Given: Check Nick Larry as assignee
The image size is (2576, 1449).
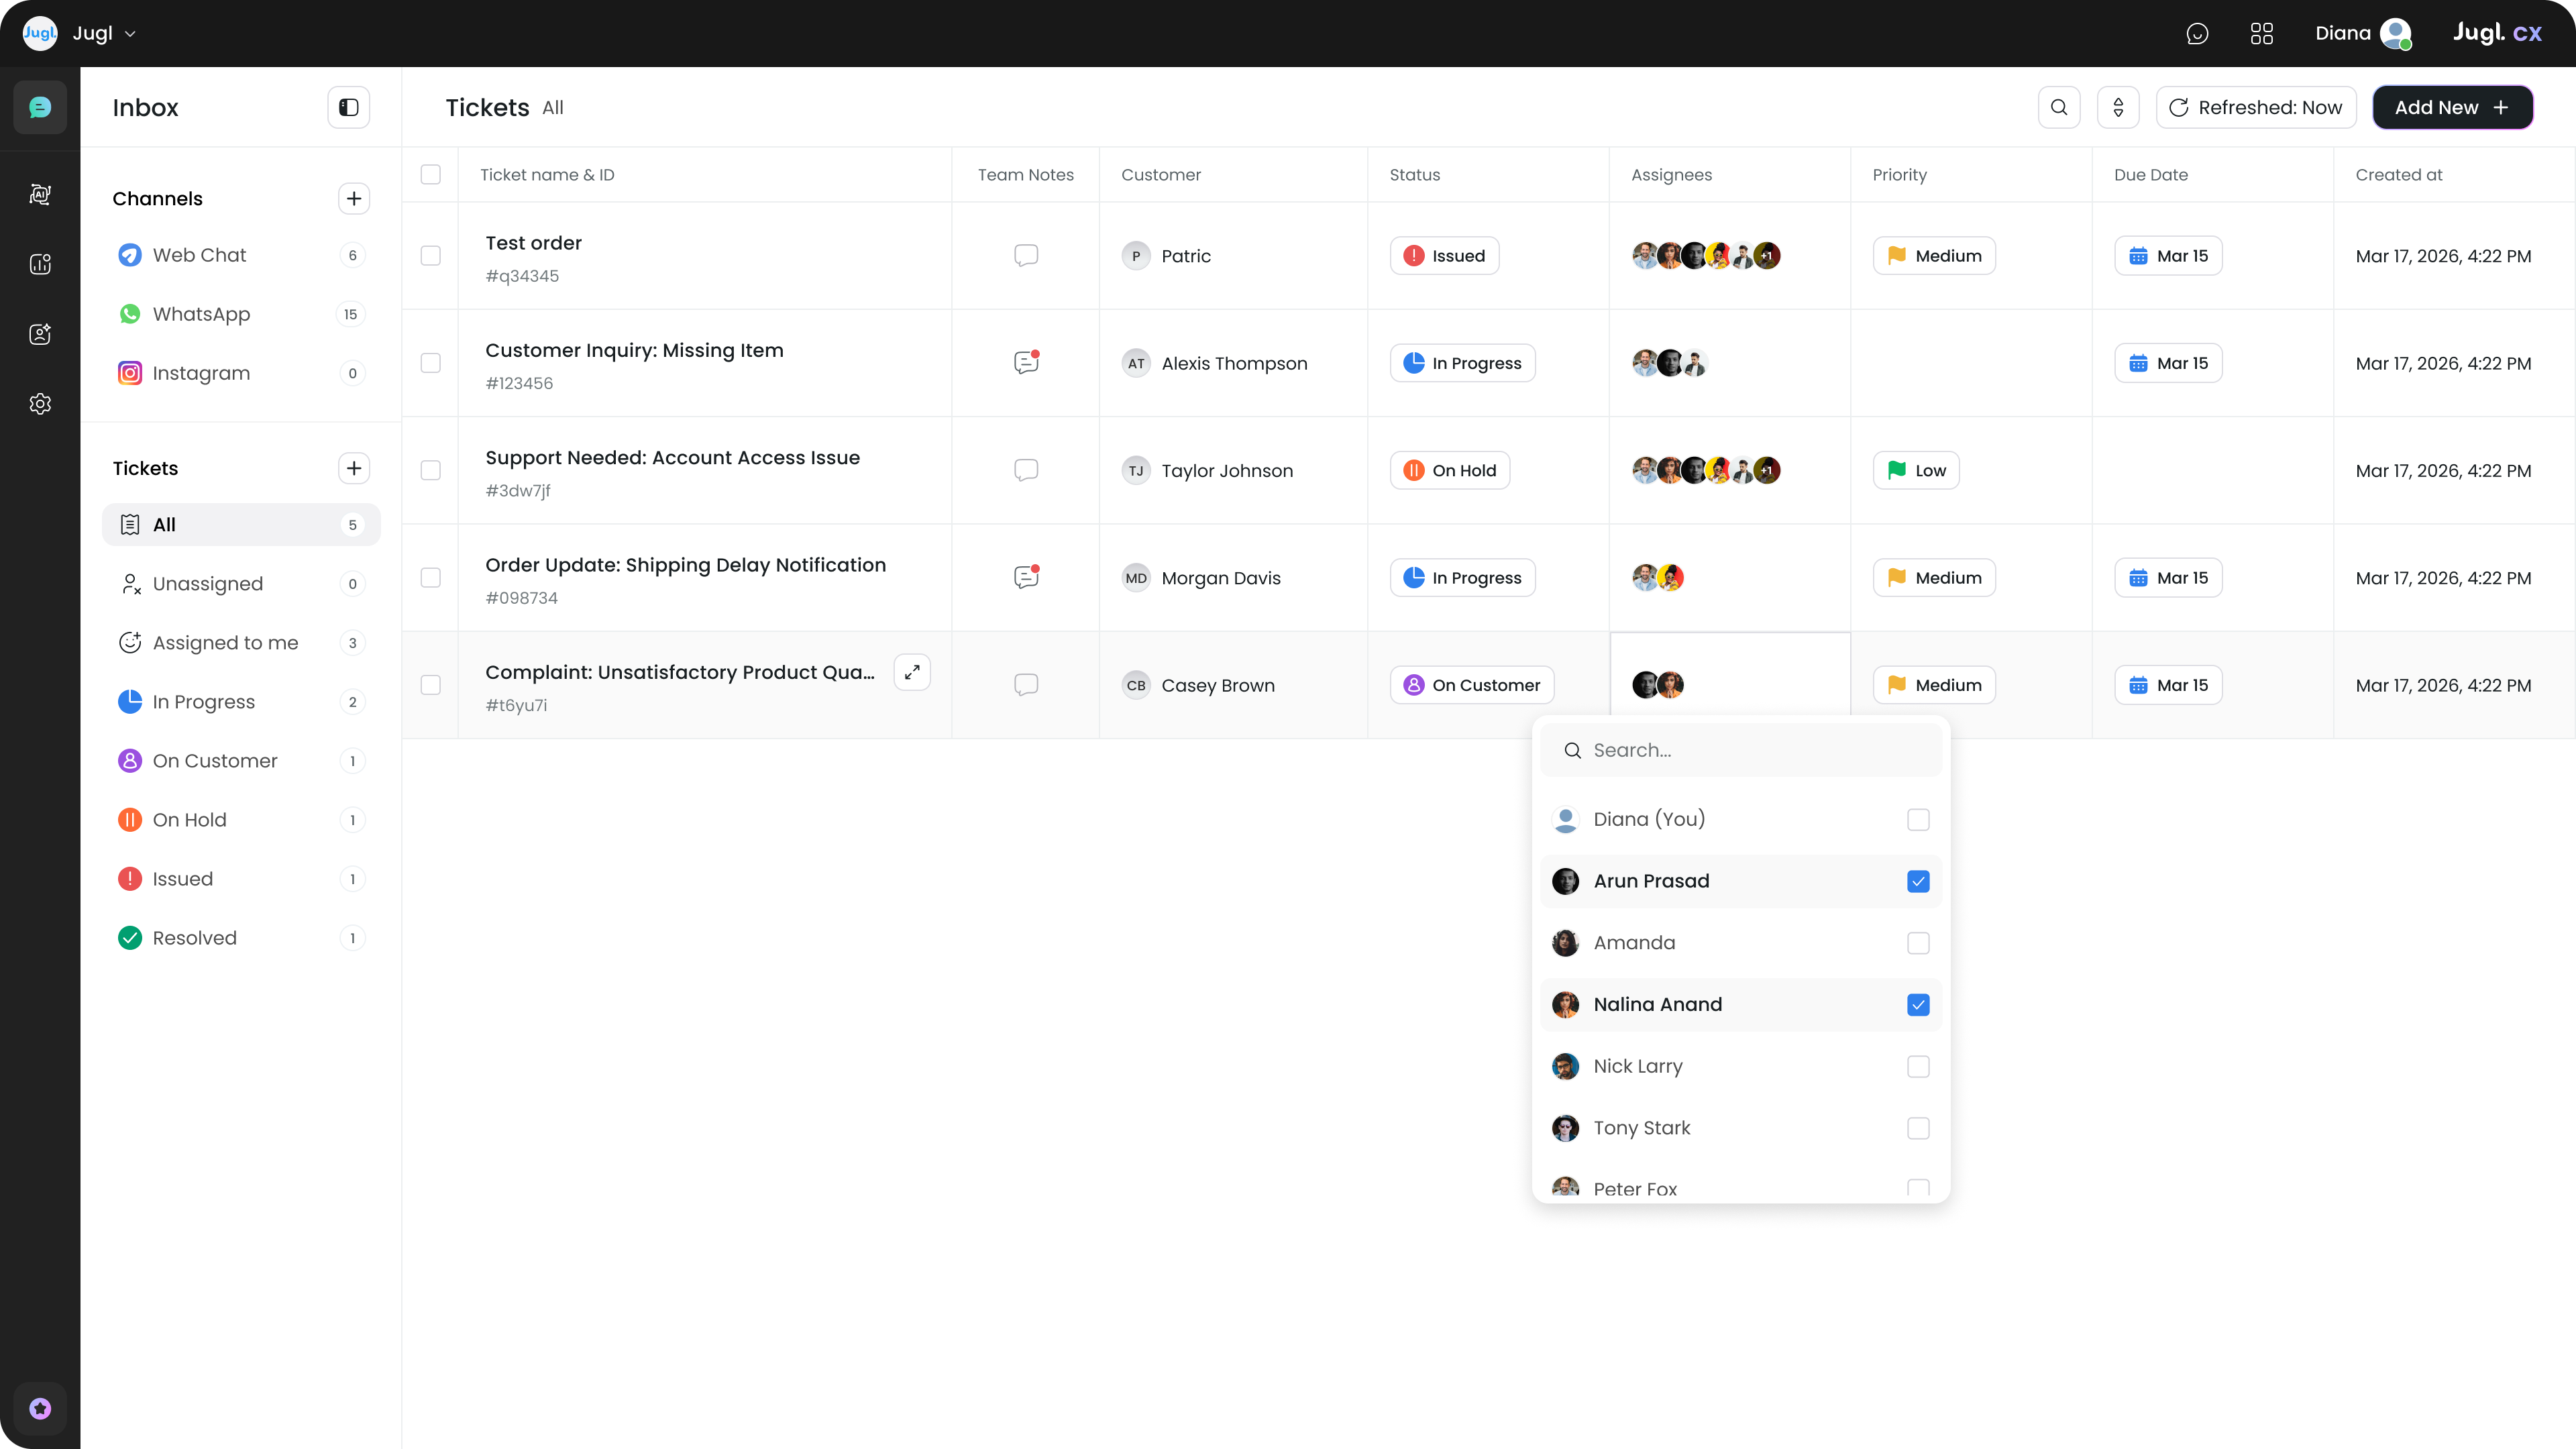Looking at the screenshot, I should pyautogui.click(x=1918, y=1066).
